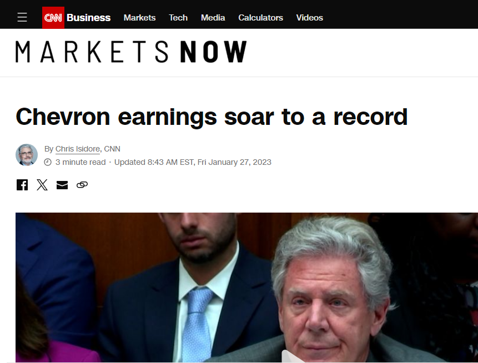Share article on X

pyautogui.click(x=42, y=185)
